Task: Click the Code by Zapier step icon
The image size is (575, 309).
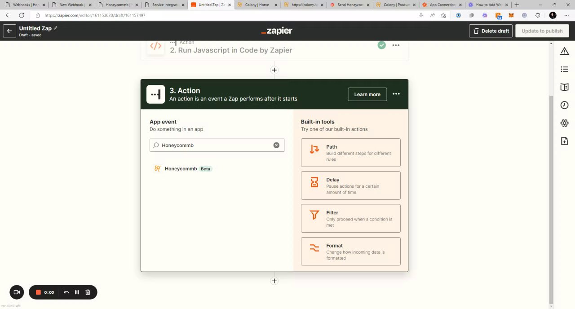Action: point(156,46)
